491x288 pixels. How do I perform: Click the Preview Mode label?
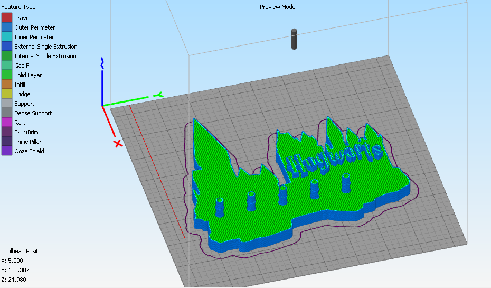tap(277, 7)
